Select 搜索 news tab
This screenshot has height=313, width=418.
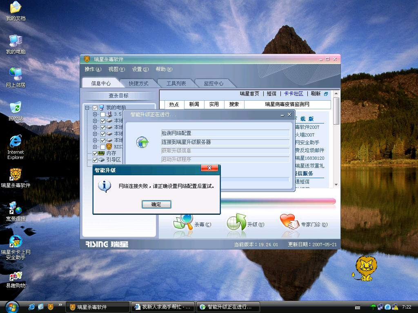click(x=234, y=104)
